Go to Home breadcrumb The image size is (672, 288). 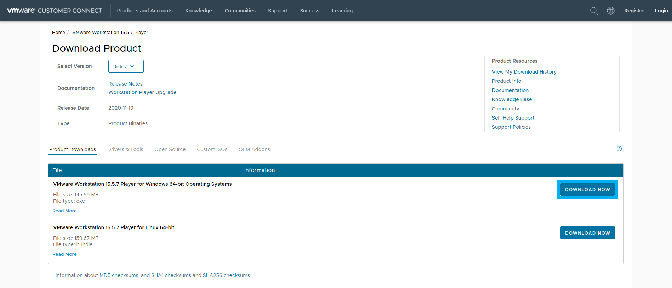click(58, 32)
